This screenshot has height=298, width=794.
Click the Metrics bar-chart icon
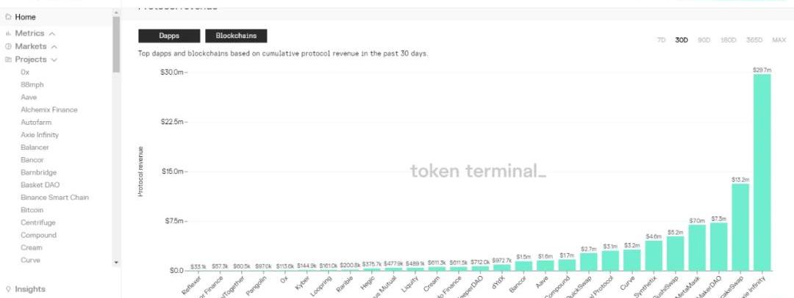9,34
